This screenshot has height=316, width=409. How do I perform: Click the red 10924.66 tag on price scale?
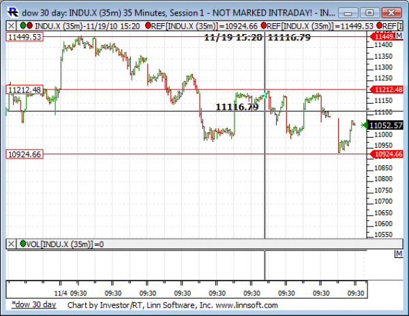(387, 154)
